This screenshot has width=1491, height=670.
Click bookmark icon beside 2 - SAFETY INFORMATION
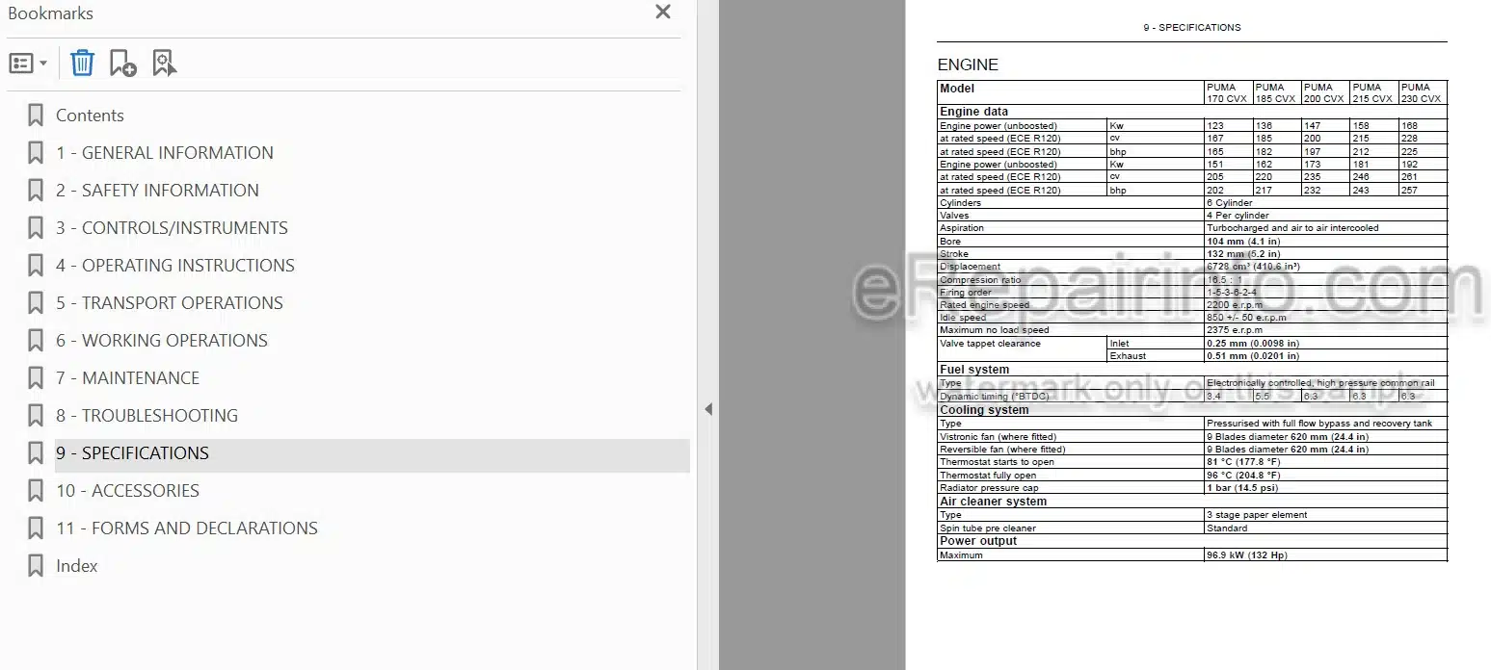pos(36,191)
